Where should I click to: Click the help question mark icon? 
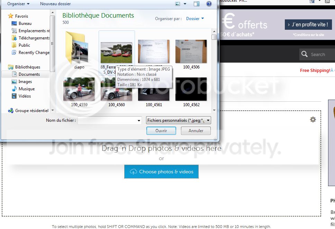[x=209, y=4]
